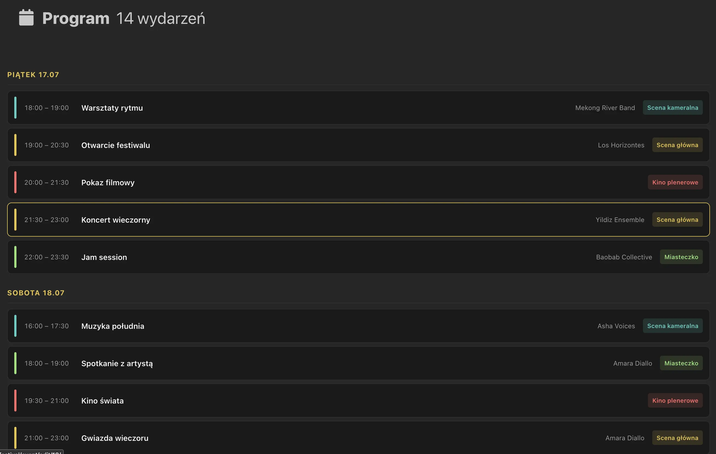The width and height of the screenshot is (716, 454).
Task: Click the Baobab Collective artist name
Action: 624,257
